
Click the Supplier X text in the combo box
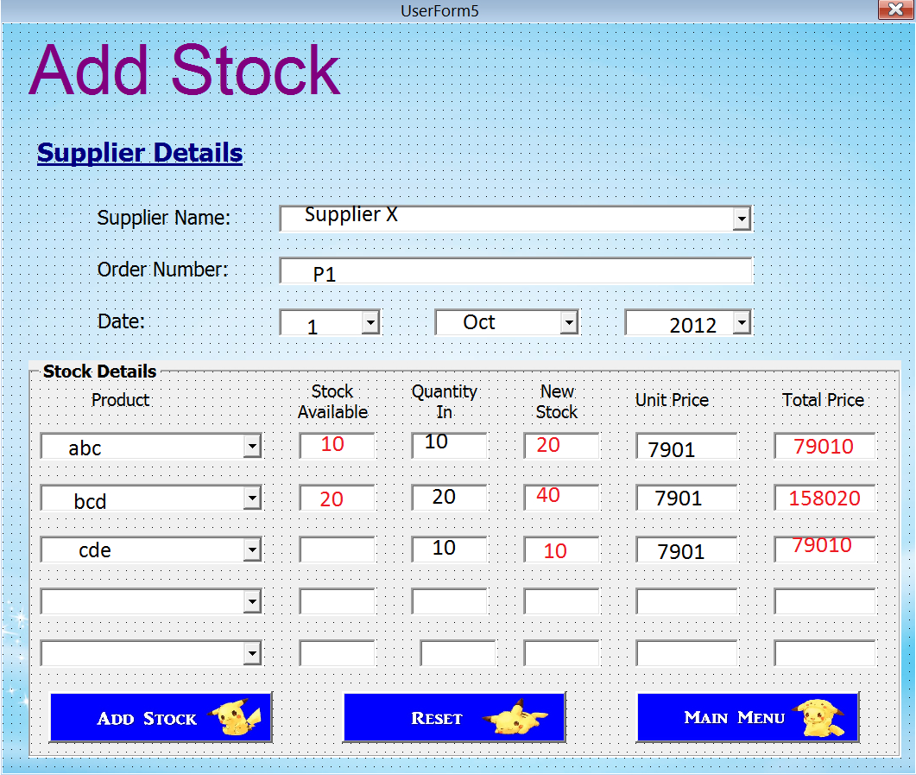351,214
